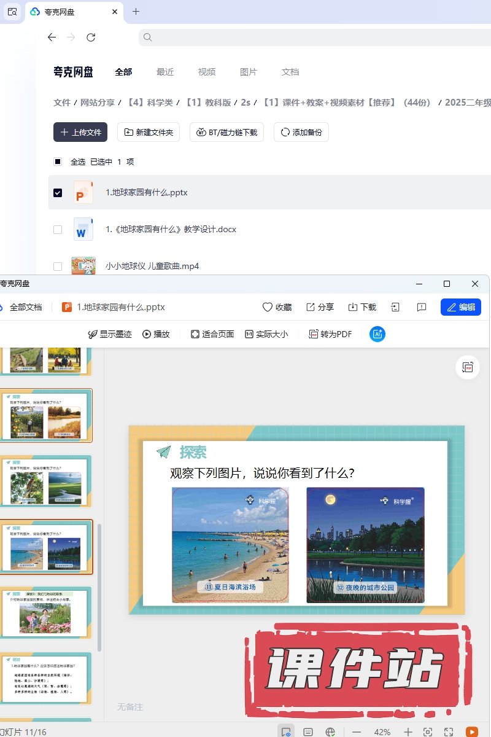Switch to the 视频 tab
Image resolution: width=491 pixels, height=737 pixels.
207,72
